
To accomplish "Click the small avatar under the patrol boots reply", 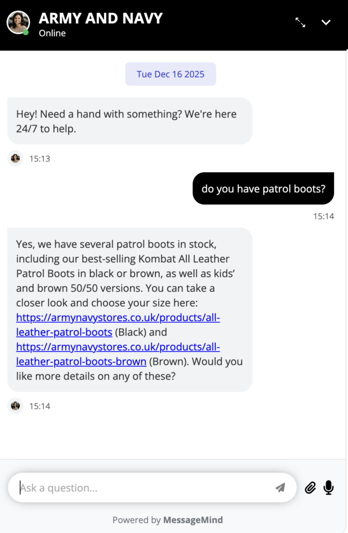I will (x=16, y=406).
